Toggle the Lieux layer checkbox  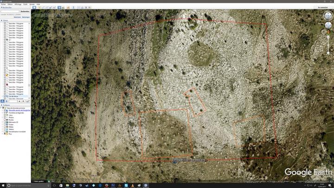[5, 115]
